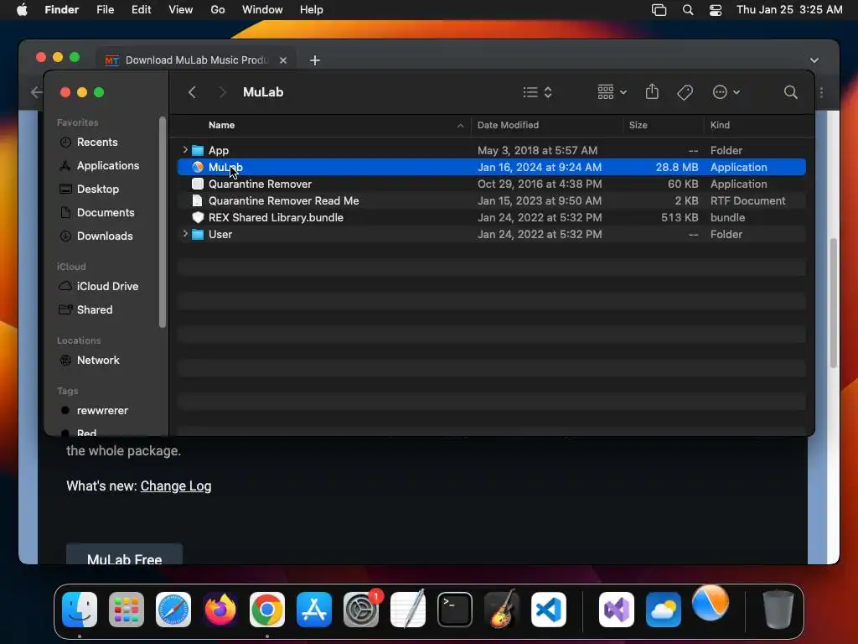
Task: Open App Store from the Dock
Action: [314, 610]
